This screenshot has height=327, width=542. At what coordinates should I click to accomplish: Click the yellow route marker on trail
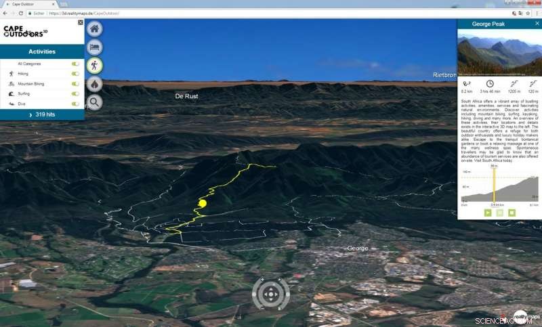pos(201,203)
